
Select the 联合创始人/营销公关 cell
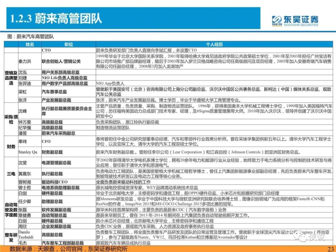click(69, 61)
